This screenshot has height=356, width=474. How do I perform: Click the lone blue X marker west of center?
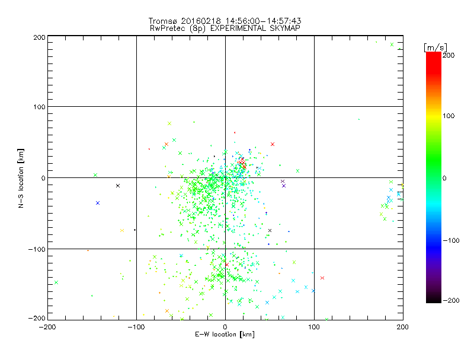tap(98, 203)
